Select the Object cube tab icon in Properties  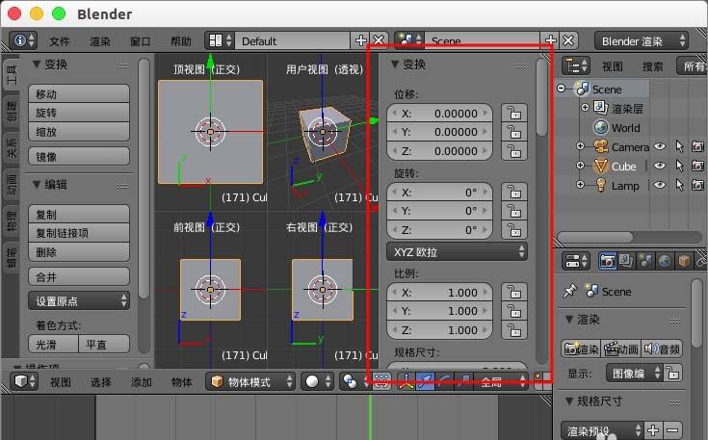tap(684, 261)
